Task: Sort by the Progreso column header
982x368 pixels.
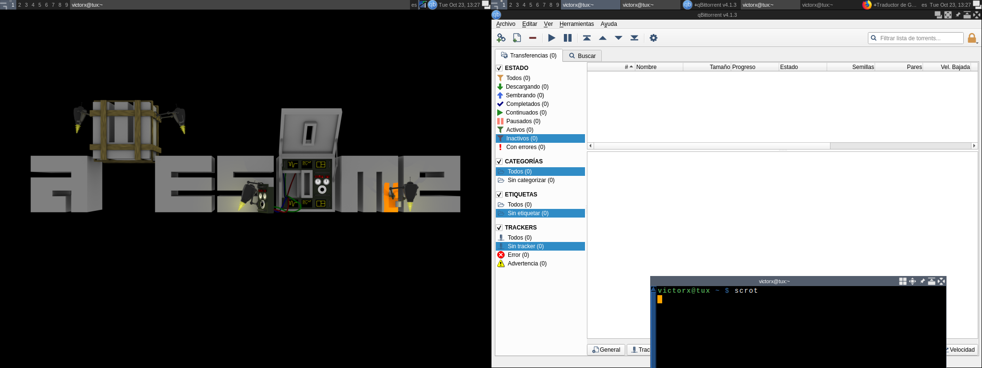Action: point(755,67)
